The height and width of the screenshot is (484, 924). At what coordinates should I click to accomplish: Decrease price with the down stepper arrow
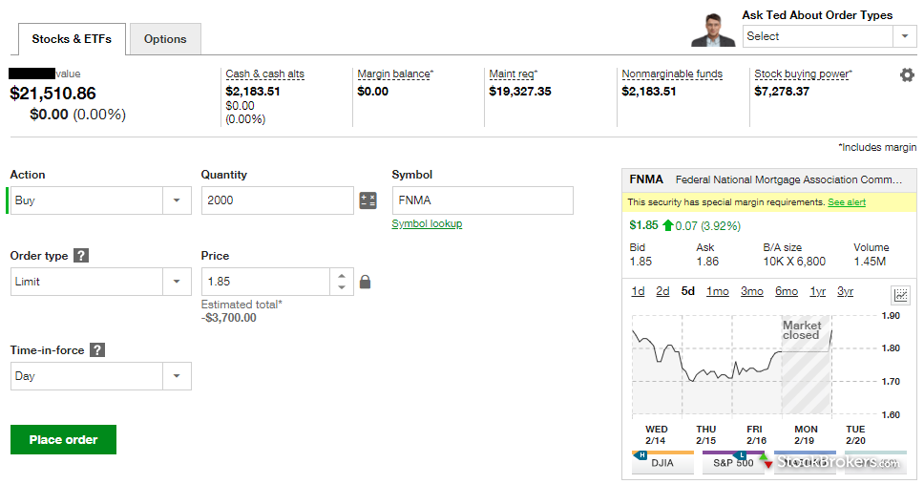tap(342, 287)
